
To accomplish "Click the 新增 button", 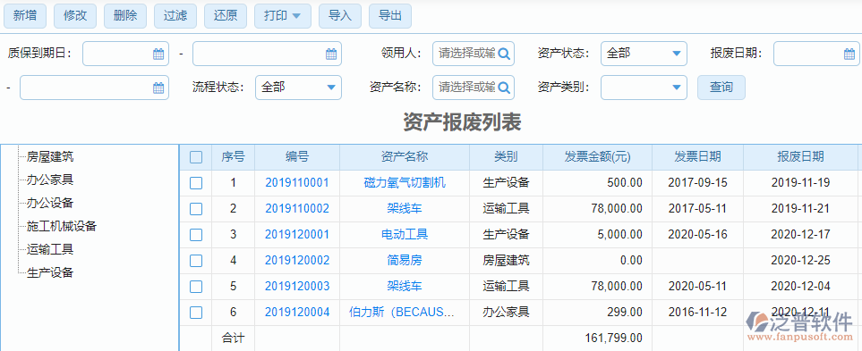I will point(25,16).
